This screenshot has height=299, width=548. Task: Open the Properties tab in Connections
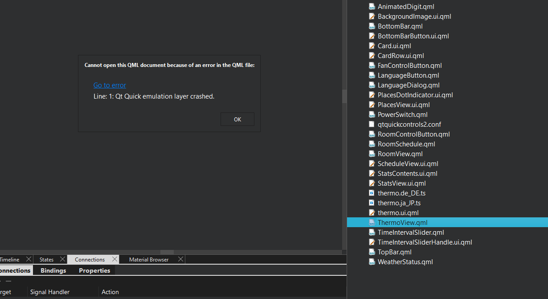pos(94,270)
